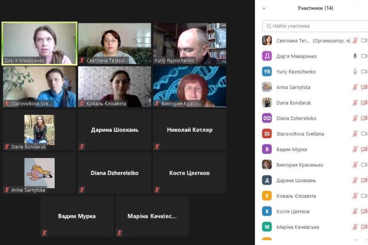This screenshot has height=245, width=368.
Task: Click Daria Bondaruk's profile photo tile
Action: tap(40, 130)
